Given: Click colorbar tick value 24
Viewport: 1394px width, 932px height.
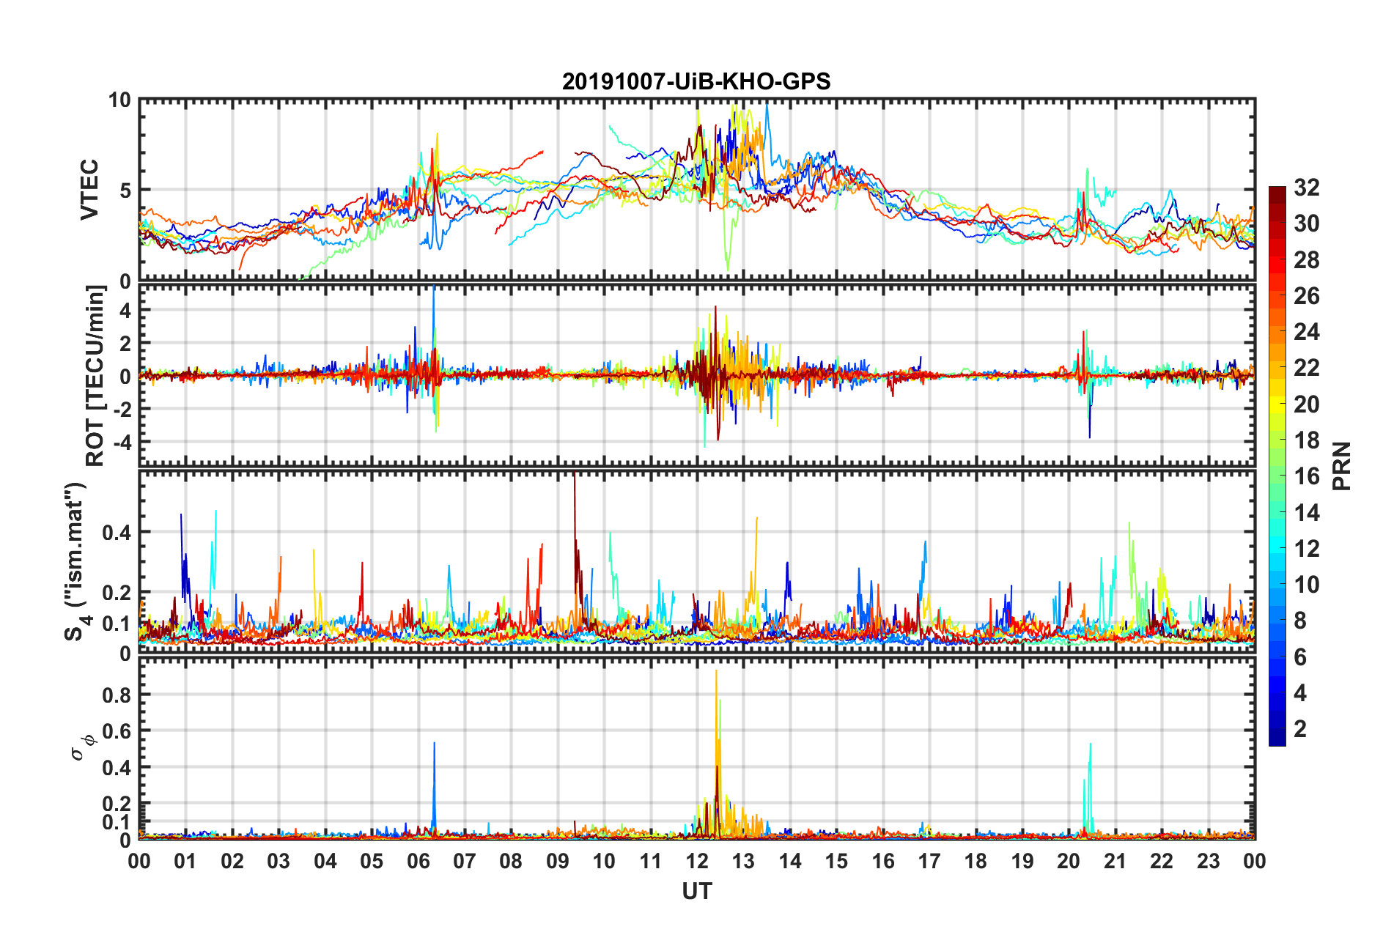Looking at the screenshot, I should pyautogui.click(x=1306, y=332).
